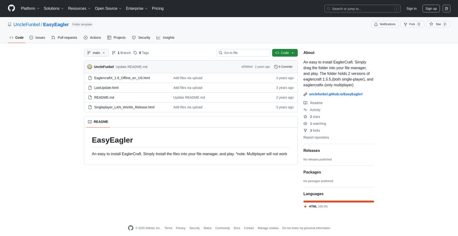Open the Activity link in About sidebar

click(312, 110)
